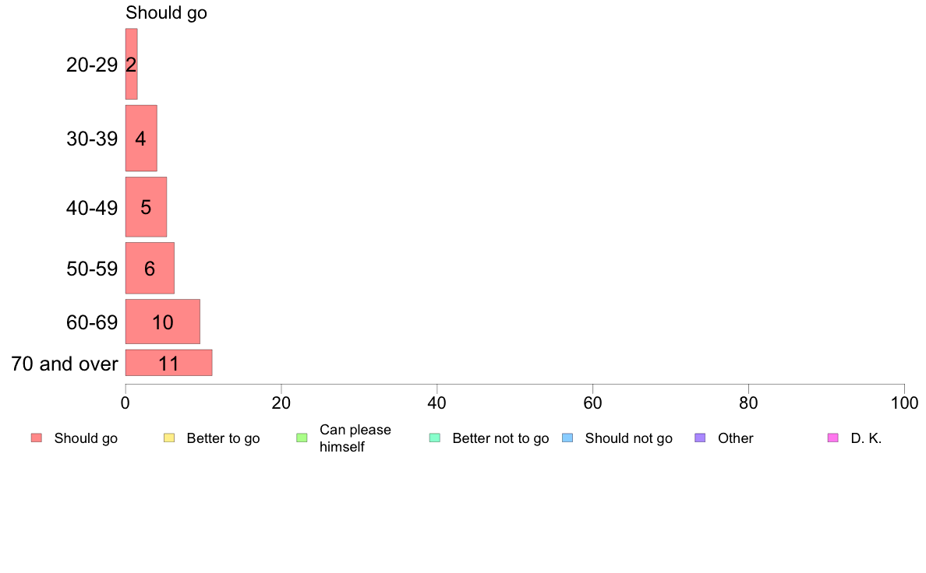The image size is (926, 573).
Task: Select the 70 and over bar showing 11
Action: 168,362
